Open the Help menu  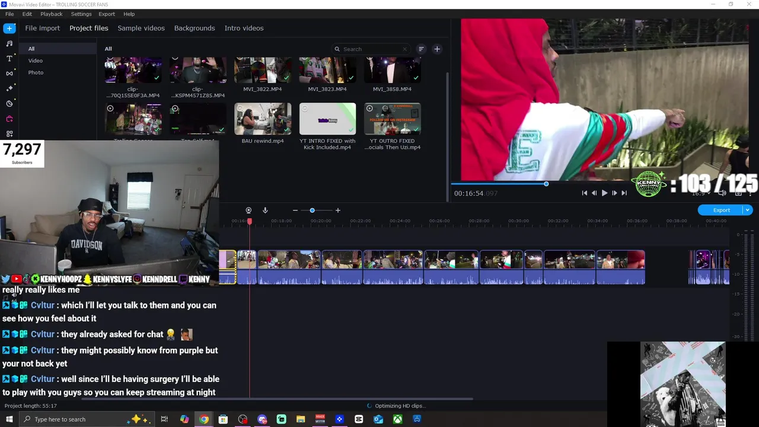(x=129, y=14)
